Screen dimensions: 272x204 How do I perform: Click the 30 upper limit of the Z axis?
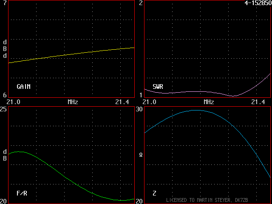coord(139,109)
